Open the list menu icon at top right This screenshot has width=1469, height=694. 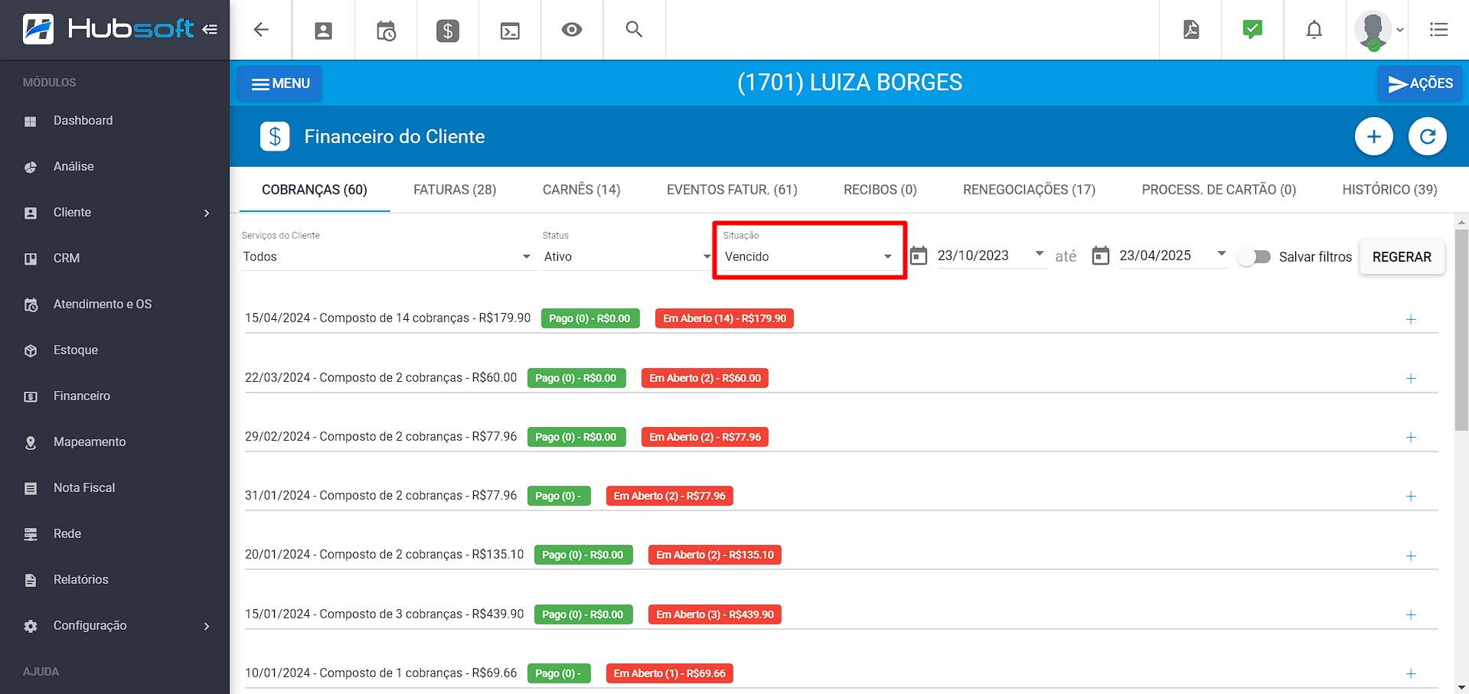click(x=1439, y=30)
